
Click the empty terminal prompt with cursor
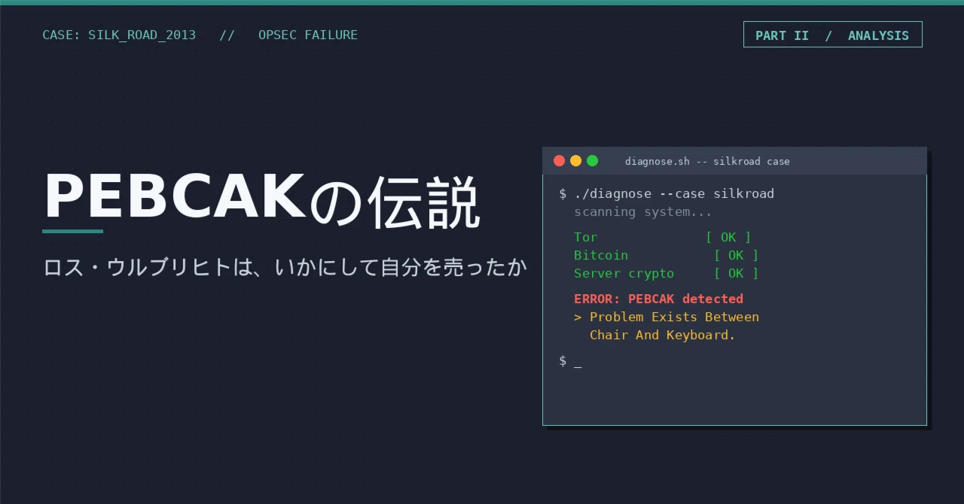coord(570,361)
